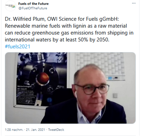Click the orange sphere on the poster
The height and width of the screenshot is (136, 142).
pyautogui.click(x=42, y=77)
